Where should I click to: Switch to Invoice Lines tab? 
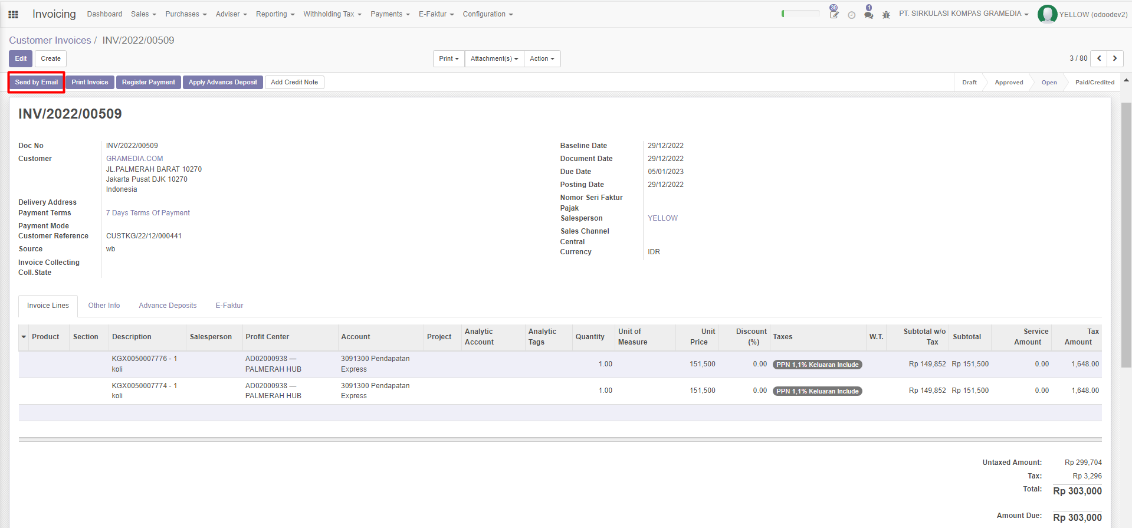point(48,306)
